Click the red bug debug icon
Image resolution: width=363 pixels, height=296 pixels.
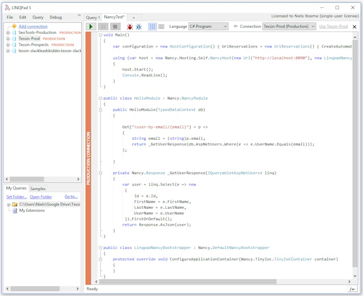coord(130,27)
